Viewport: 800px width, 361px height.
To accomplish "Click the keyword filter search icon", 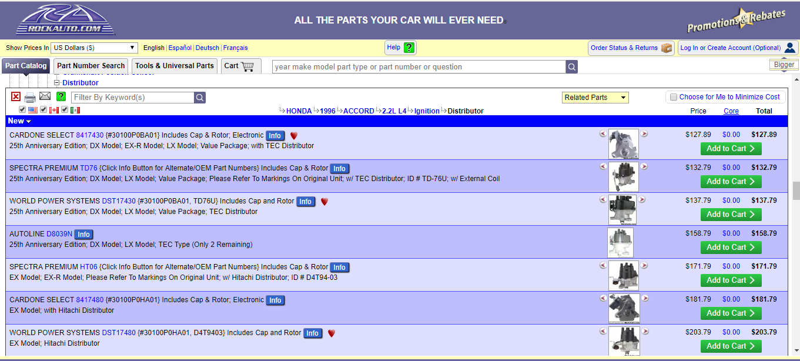I will 200,98.
